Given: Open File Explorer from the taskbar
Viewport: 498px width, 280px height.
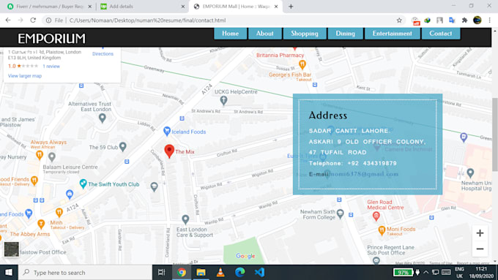Looking at the screenshot, I should click(201, 273).
